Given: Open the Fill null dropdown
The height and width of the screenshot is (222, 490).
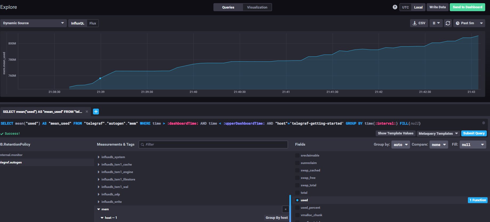Looking at the screenshot, I should tap(473, 145).
